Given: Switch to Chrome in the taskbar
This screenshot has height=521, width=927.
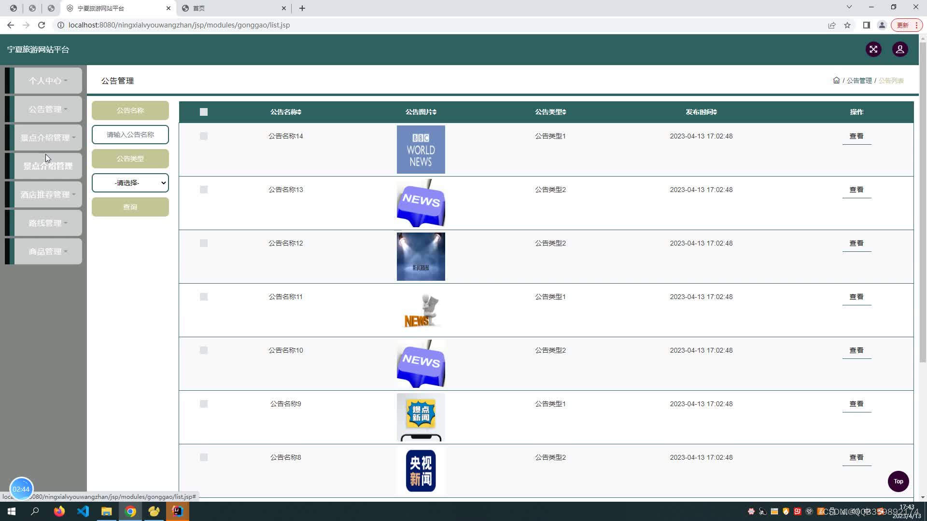Looking at the screenshot, I should pyautogui.click(x=130, y=511).
